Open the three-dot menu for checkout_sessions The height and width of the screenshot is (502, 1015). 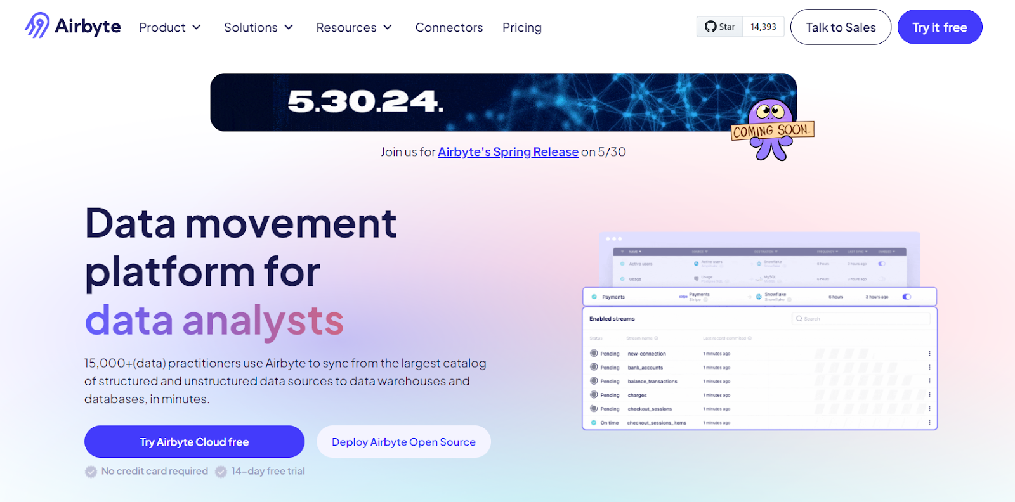[x=929, y=409]
